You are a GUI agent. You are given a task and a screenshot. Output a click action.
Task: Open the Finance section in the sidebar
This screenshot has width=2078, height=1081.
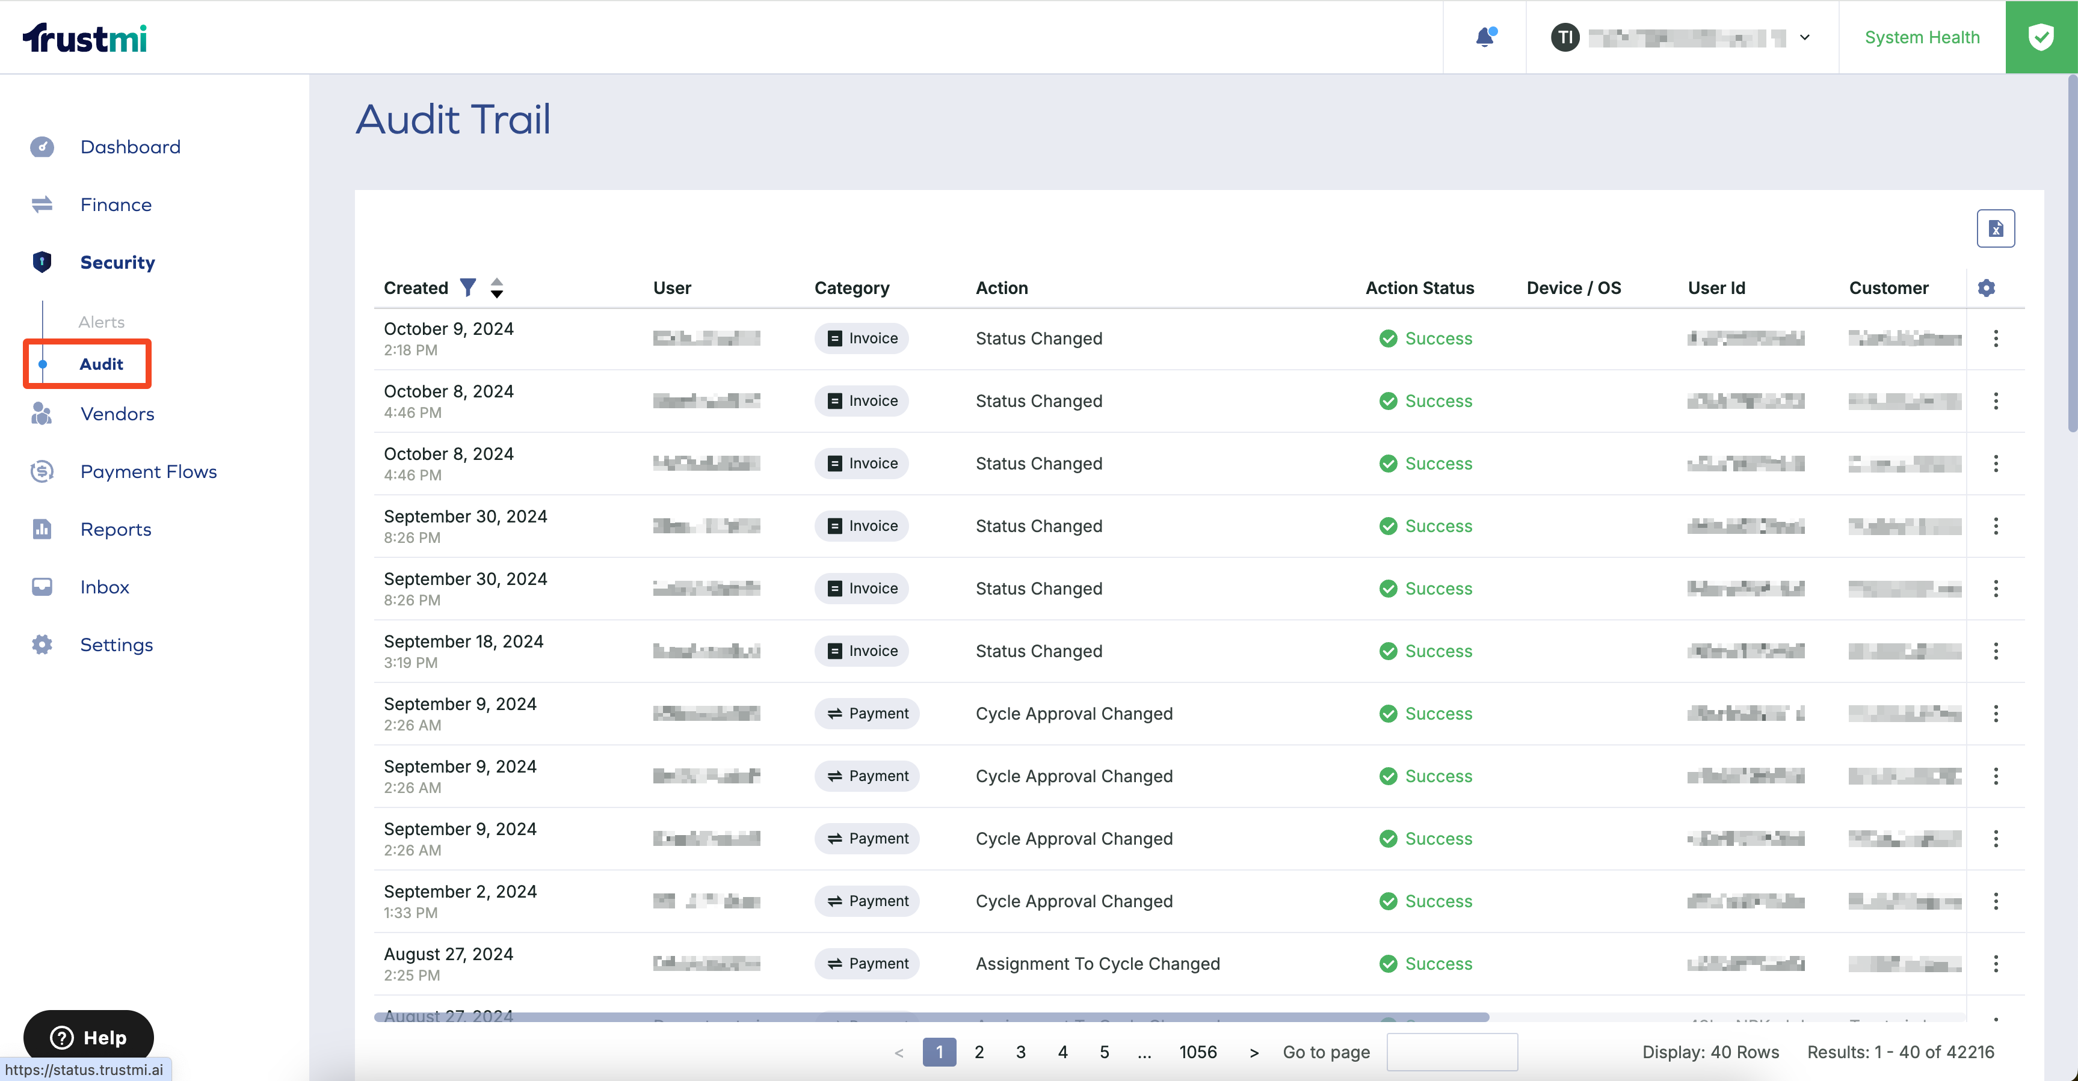(x=116, y=204)
